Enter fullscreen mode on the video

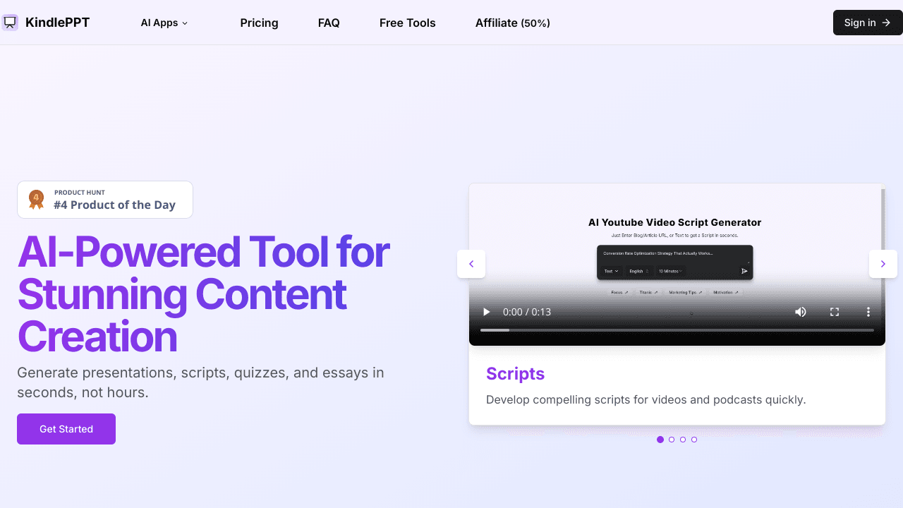(835, 312)
